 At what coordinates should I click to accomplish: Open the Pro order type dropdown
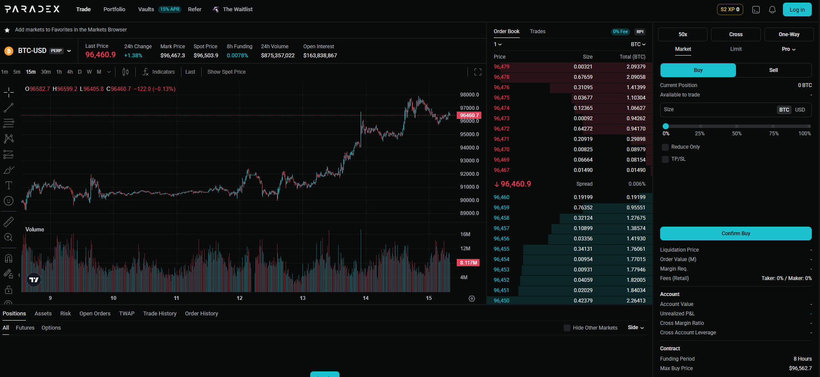[789, 49]
